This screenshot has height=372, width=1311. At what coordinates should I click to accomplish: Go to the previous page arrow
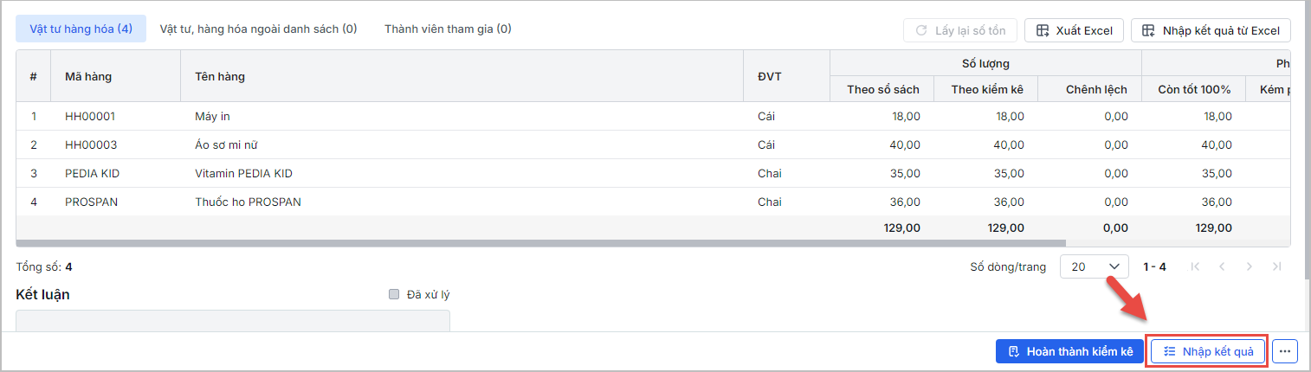(1222, 266)
